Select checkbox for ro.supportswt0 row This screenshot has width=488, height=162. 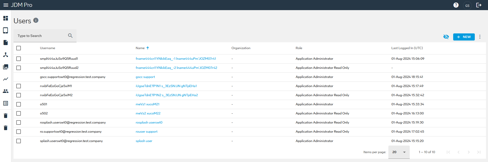(x=19, y=132)
